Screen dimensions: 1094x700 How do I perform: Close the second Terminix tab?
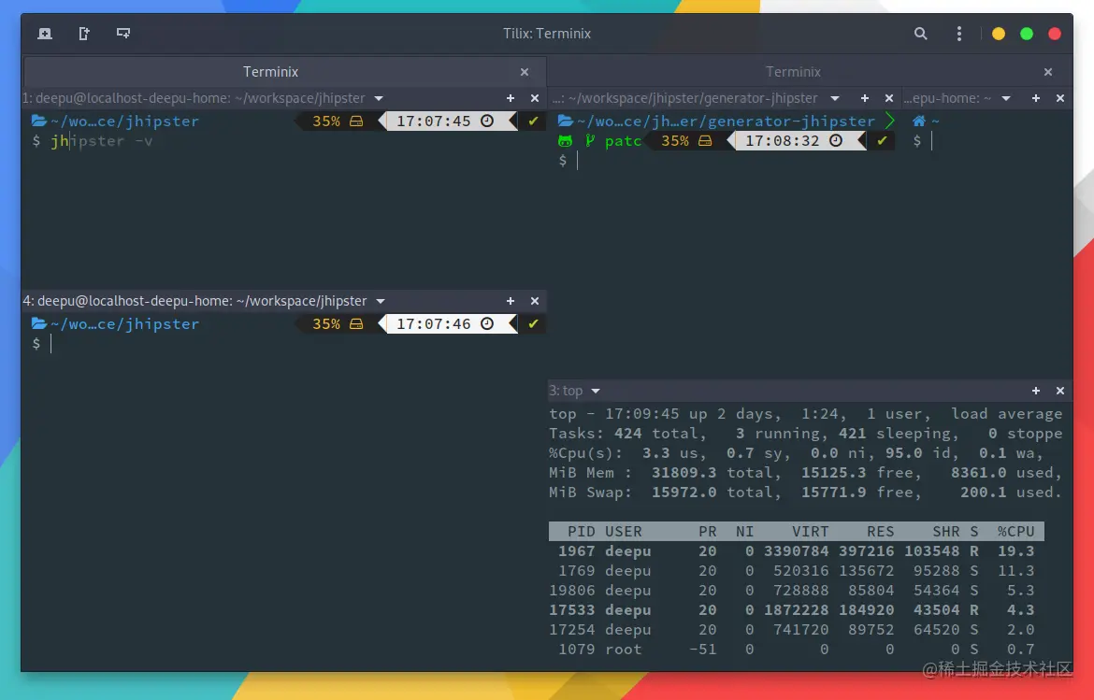click(1047, 72)
